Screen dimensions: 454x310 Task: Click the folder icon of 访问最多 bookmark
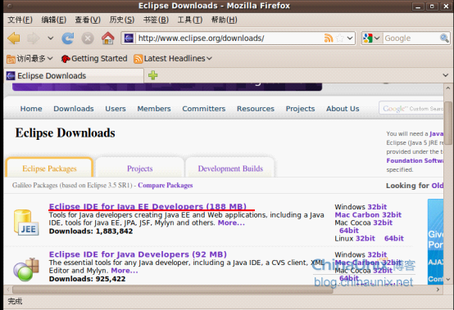11,59
